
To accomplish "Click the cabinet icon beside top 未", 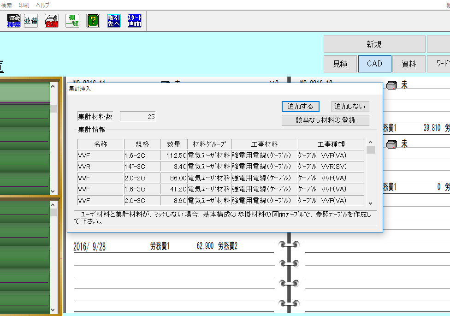I will pyautogui.click(x=391, y=86).
